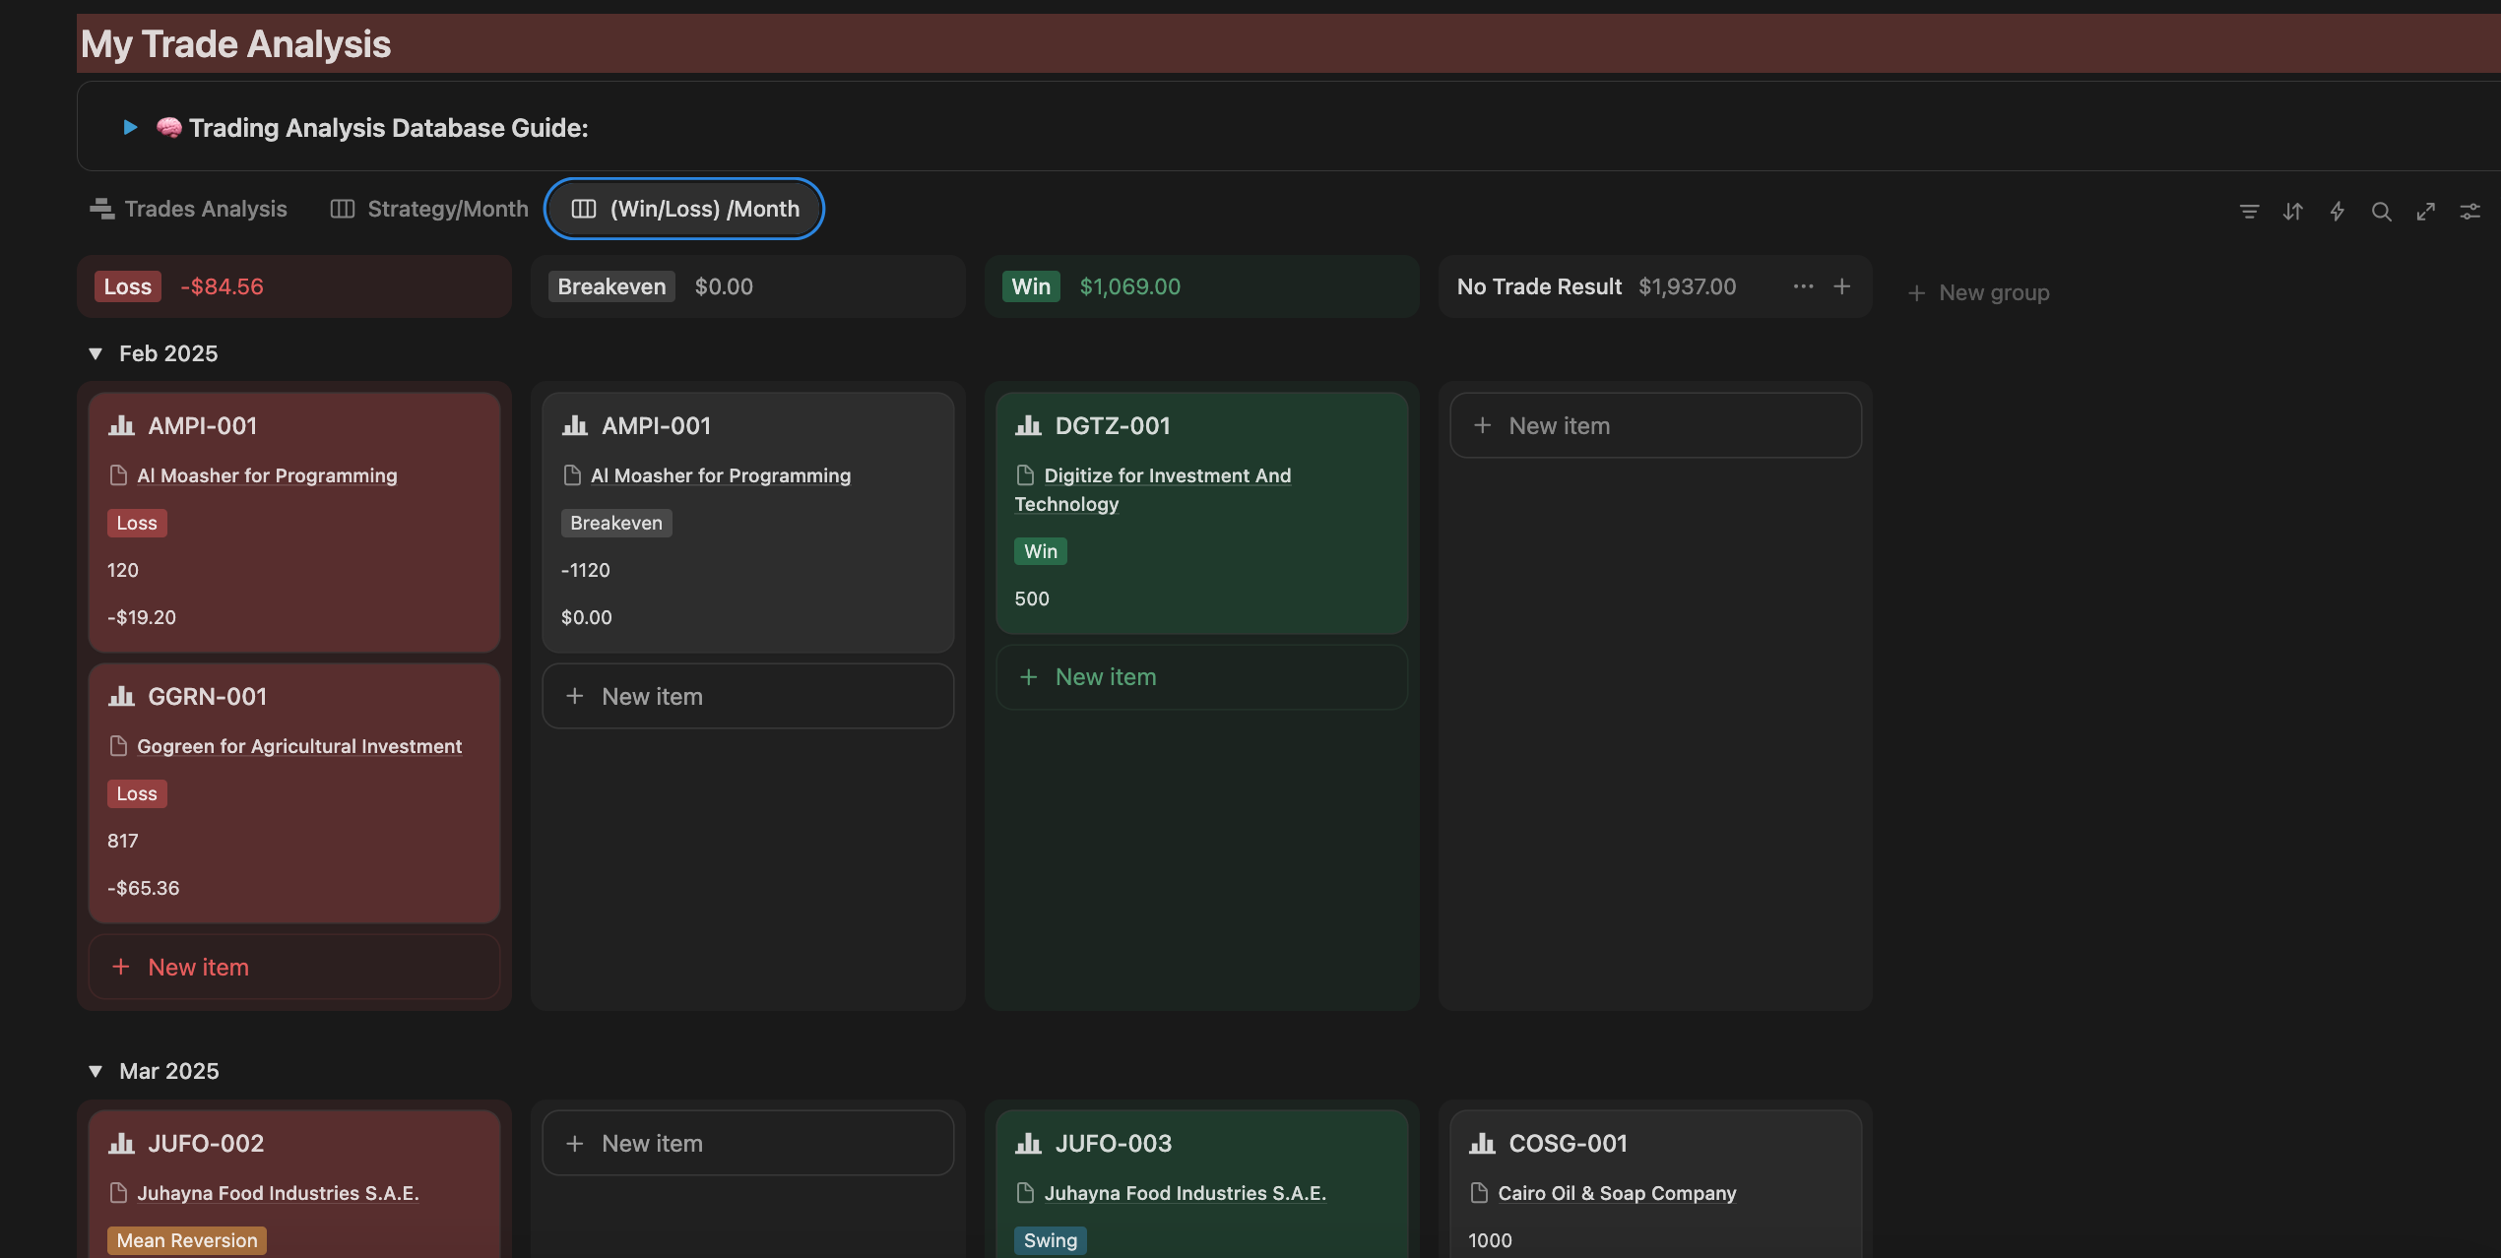This screenshot has width=2501, height=1258.
Task: Open the sort arrows icon
Action: coord(2293,211)
